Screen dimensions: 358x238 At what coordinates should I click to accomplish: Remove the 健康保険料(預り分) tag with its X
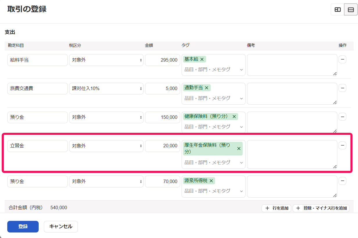click(234, 117)
